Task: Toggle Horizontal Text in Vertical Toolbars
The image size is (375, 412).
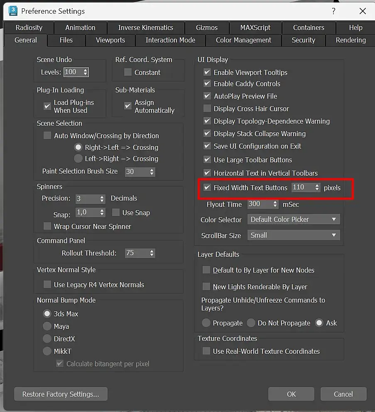Action: pos(207,173)
